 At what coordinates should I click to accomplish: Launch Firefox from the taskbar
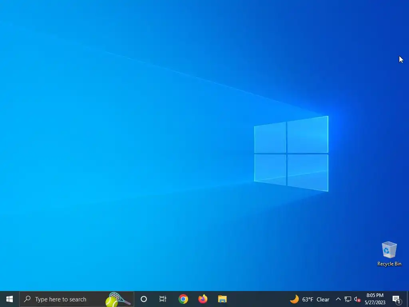coord(203,299)
